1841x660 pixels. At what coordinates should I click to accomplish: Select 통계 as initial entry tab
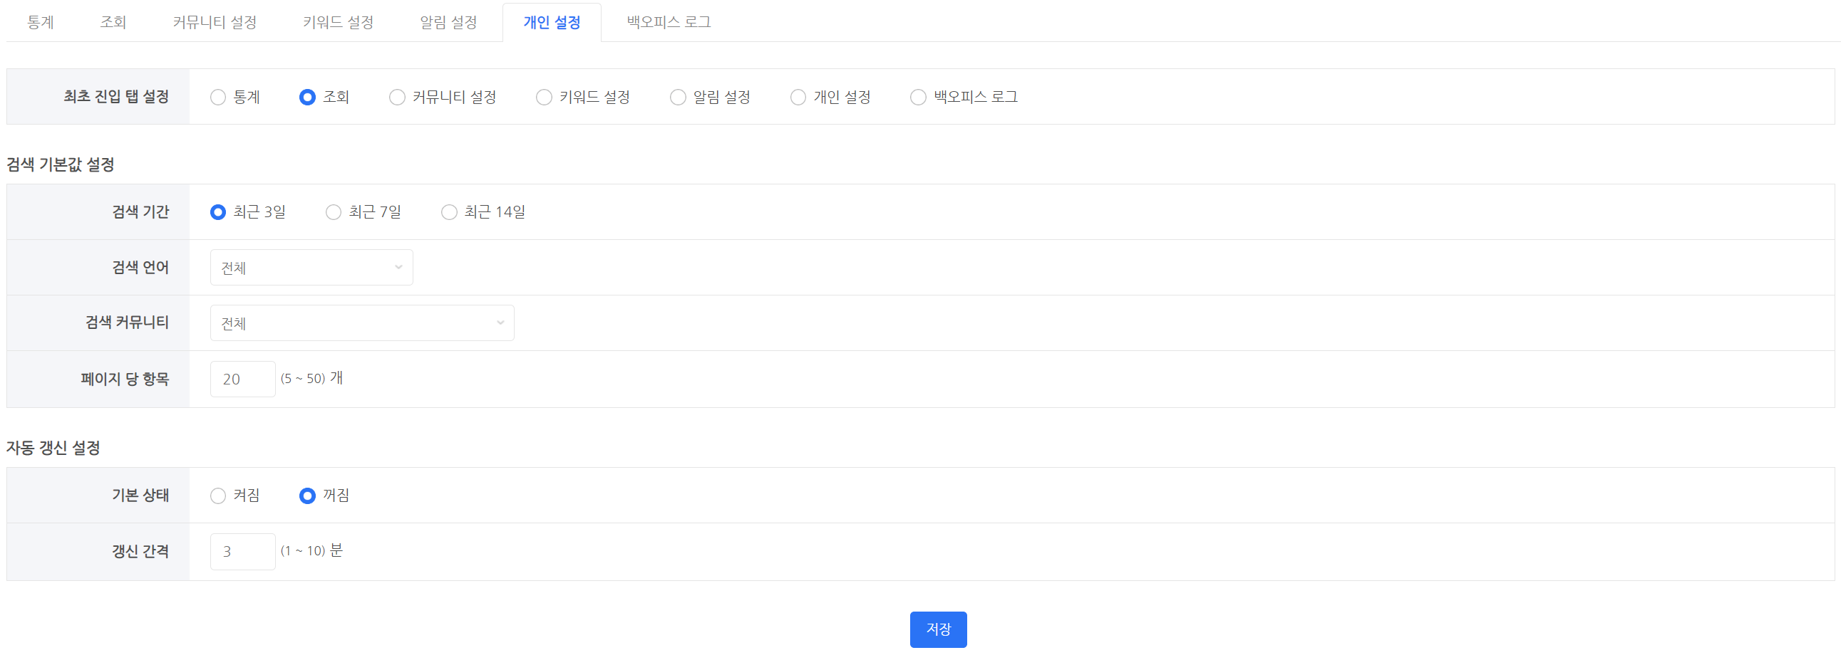point(218,97)
